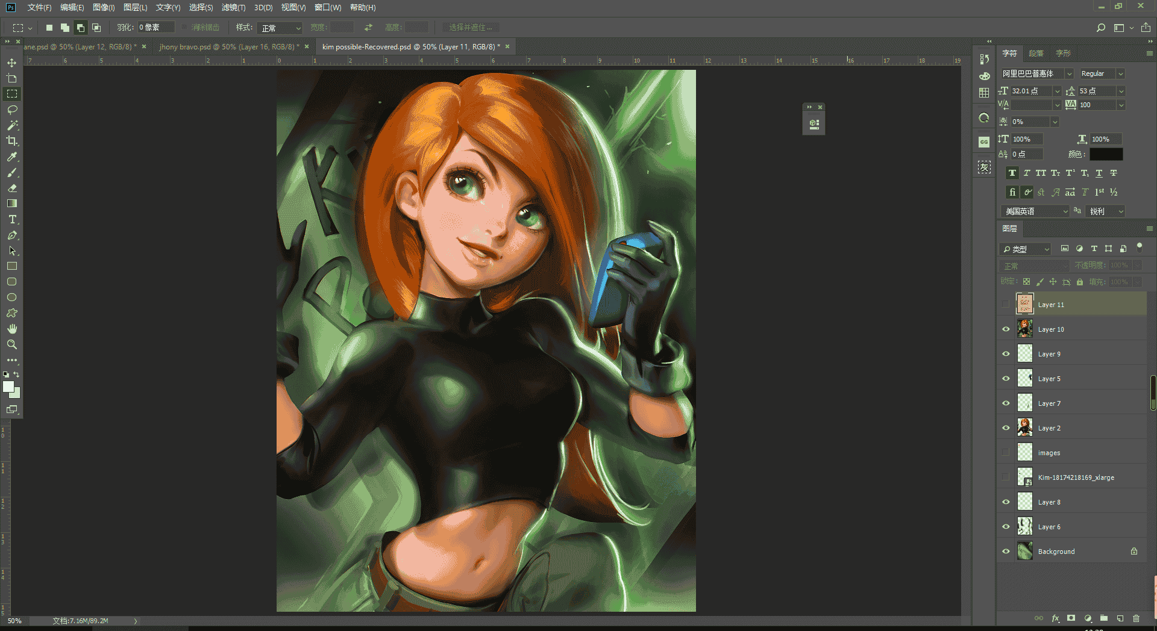Hide Layer 10 visibility eye
The height and width of the screenshot is (631, 1157).
point(1006,329)
